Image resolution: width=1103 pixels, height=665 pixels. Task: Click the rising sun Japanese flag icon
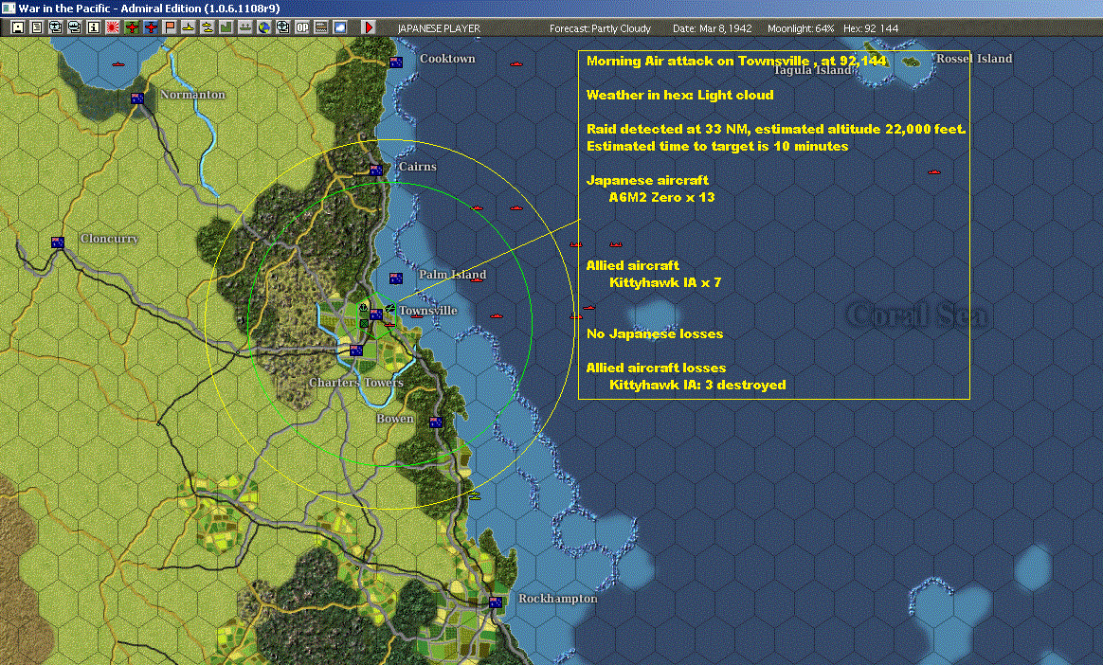coord(113,27)
